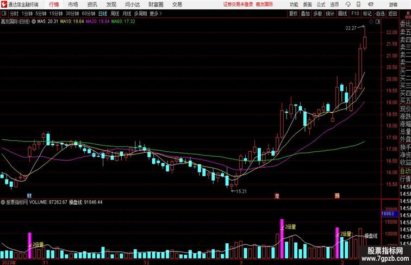Viewport: 411px width, 265px height.
Task: Toggle the side panel icon near the diamond
Action: click(378, 22)
